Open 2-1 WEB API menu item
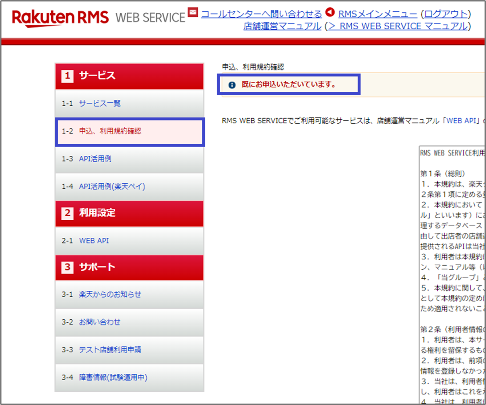The width and height of the screenshot is (486, 405). pyautogui.click(x=129, y=241)
